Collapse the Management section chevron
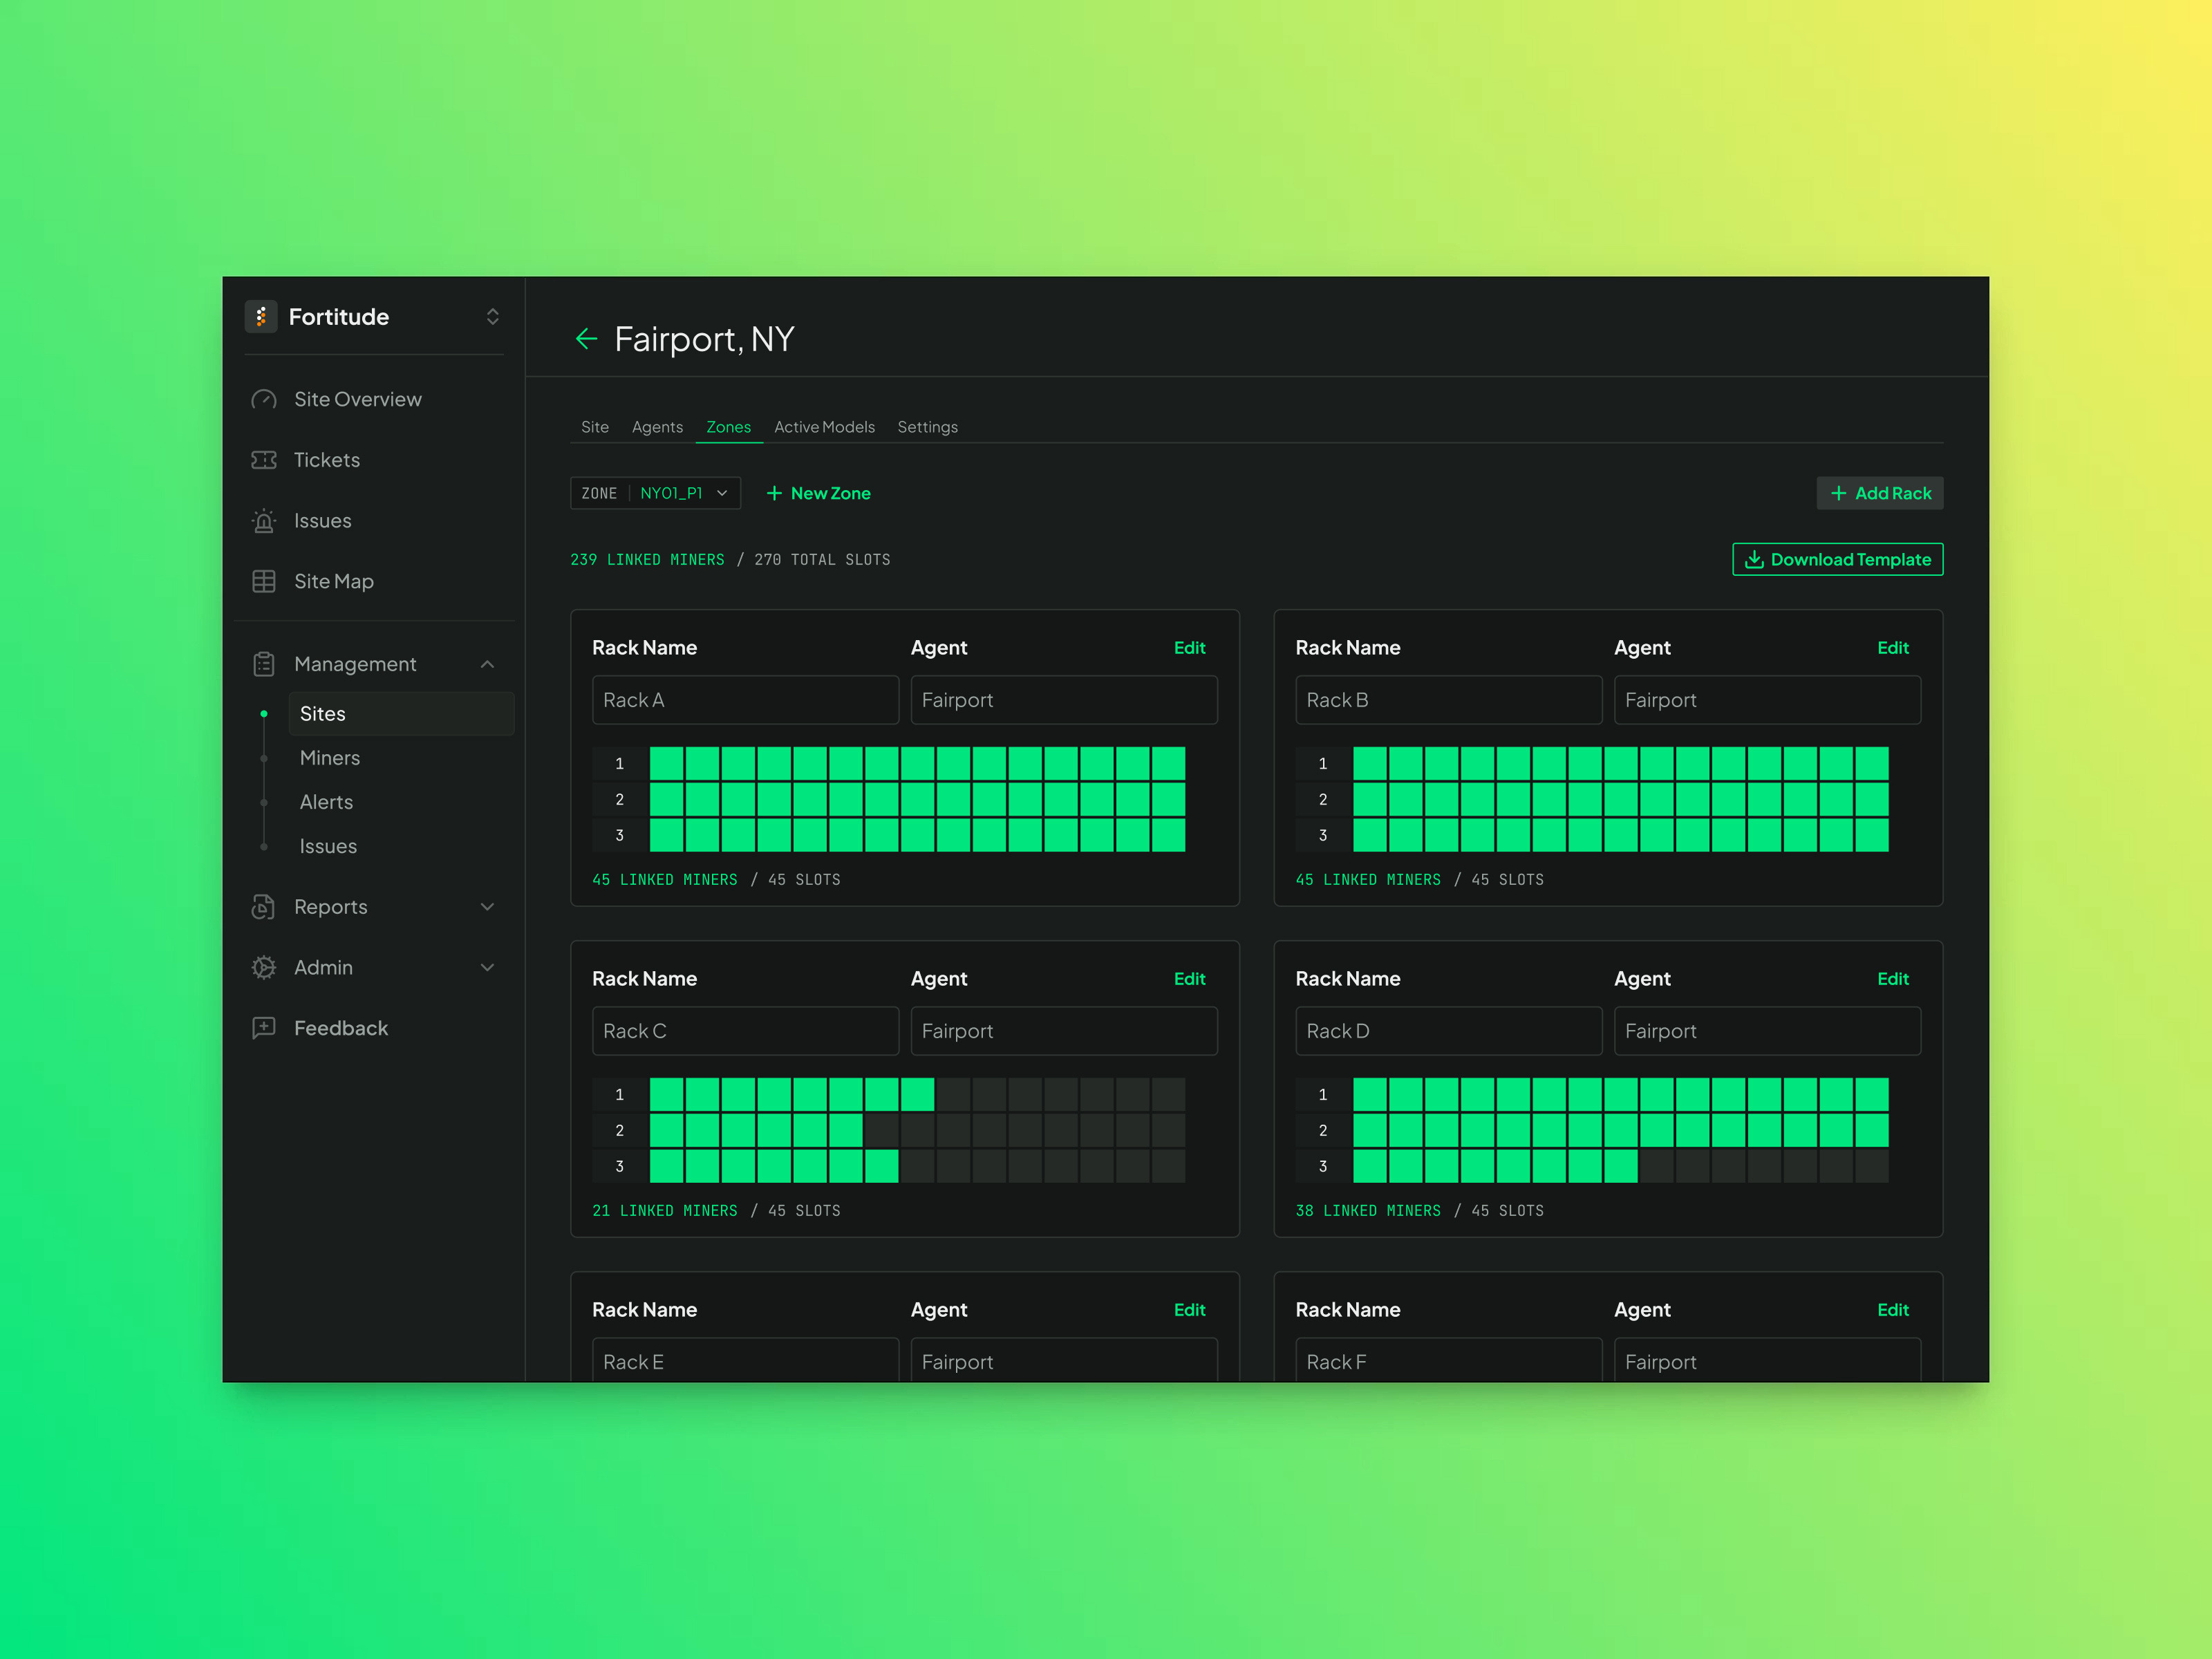This screenshot has height=1659, width=2212. pos(488,663)
